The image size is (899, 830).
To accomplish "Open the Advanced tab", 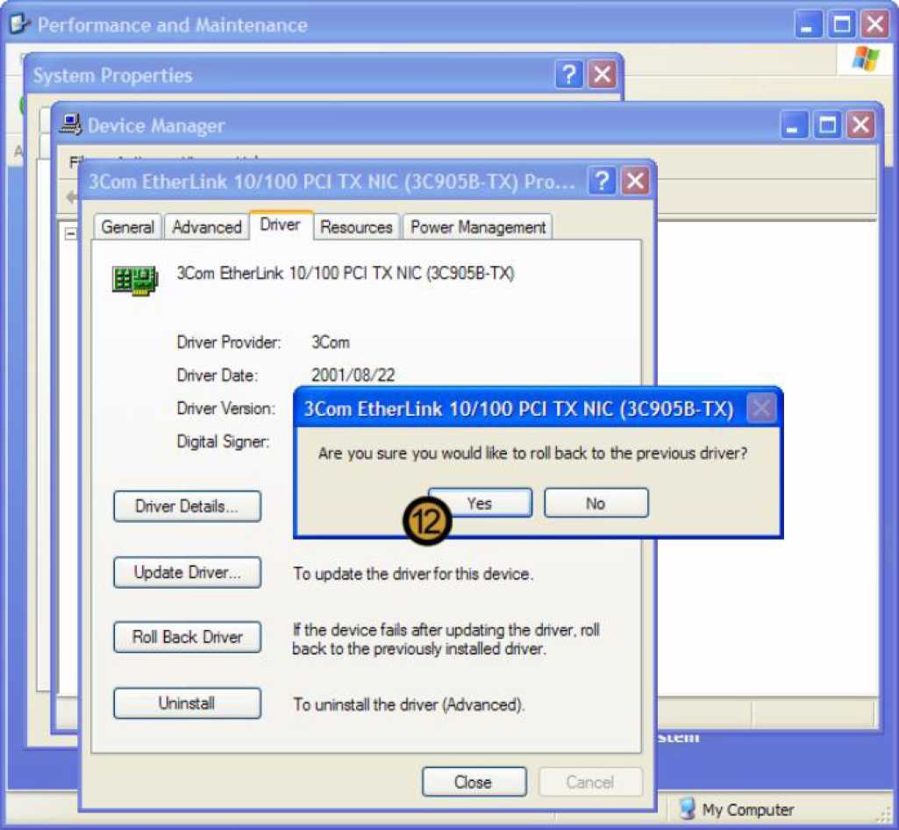I will click(x=206, y=226).
